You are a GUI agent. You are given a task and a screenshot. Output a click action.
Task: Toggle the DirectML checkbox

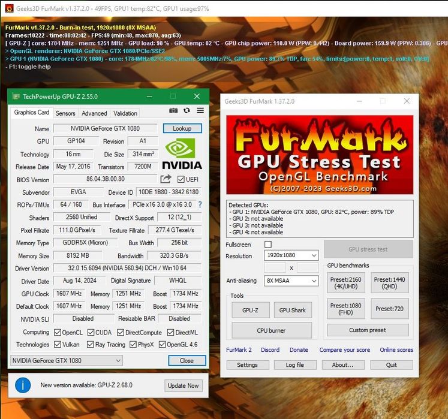click(170, 332)
